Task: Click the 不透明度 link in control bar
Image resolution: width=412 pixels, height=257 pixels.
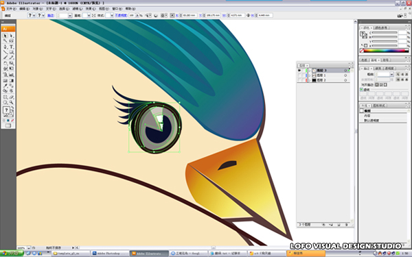Action: pyautogui.click(x=121, y=16)
